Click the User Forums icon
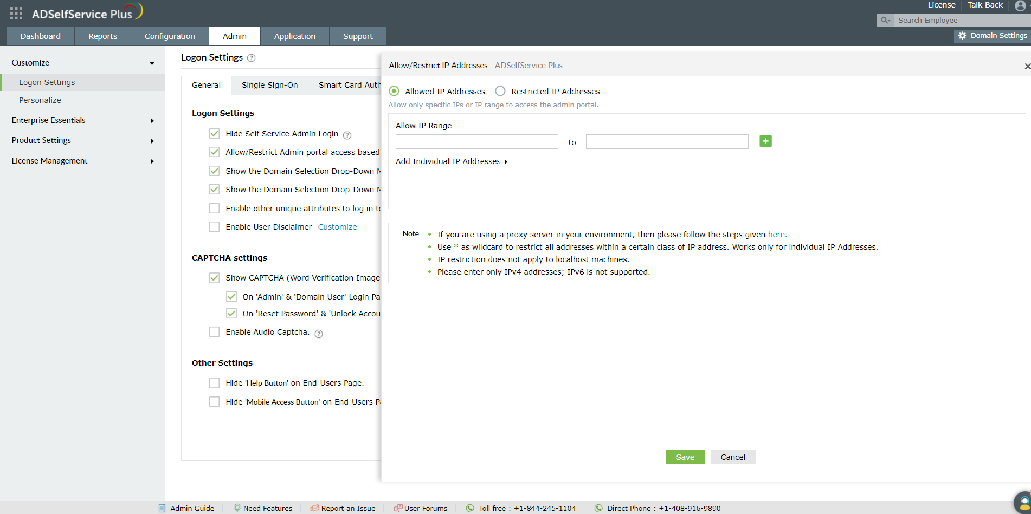Viewport: 1031px width, 514px height. click(x=398, y=508)
